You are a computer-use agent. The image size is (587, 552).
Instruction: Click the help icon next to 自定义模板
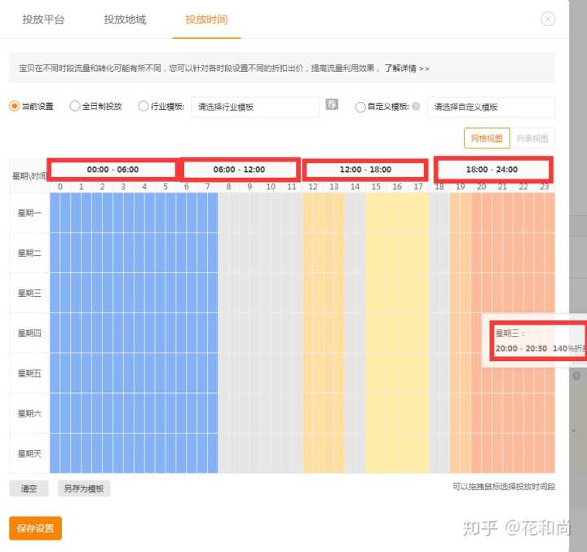point(417,106)
